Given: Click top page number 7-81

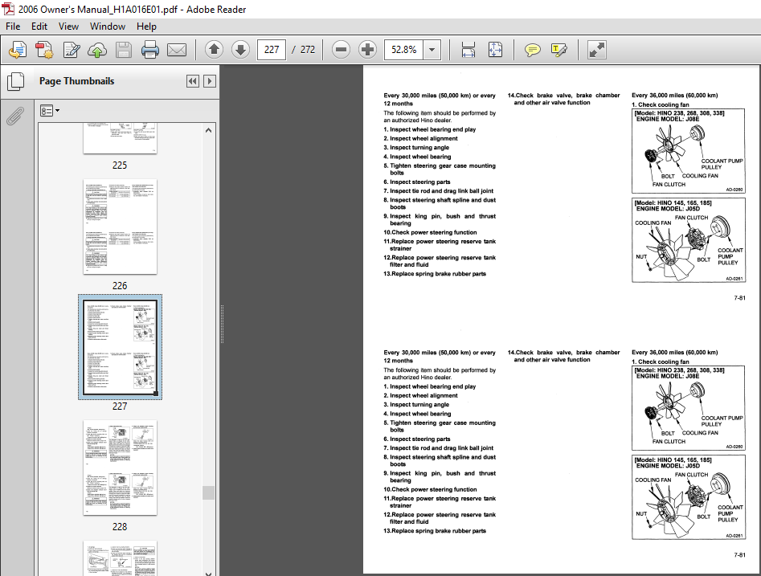Looking at the screenshot, I should click(739, 298).
